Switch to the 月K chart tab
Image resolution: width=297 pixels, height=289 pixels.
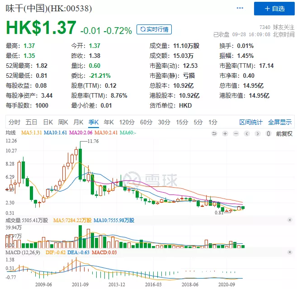(x=78, y=122)
